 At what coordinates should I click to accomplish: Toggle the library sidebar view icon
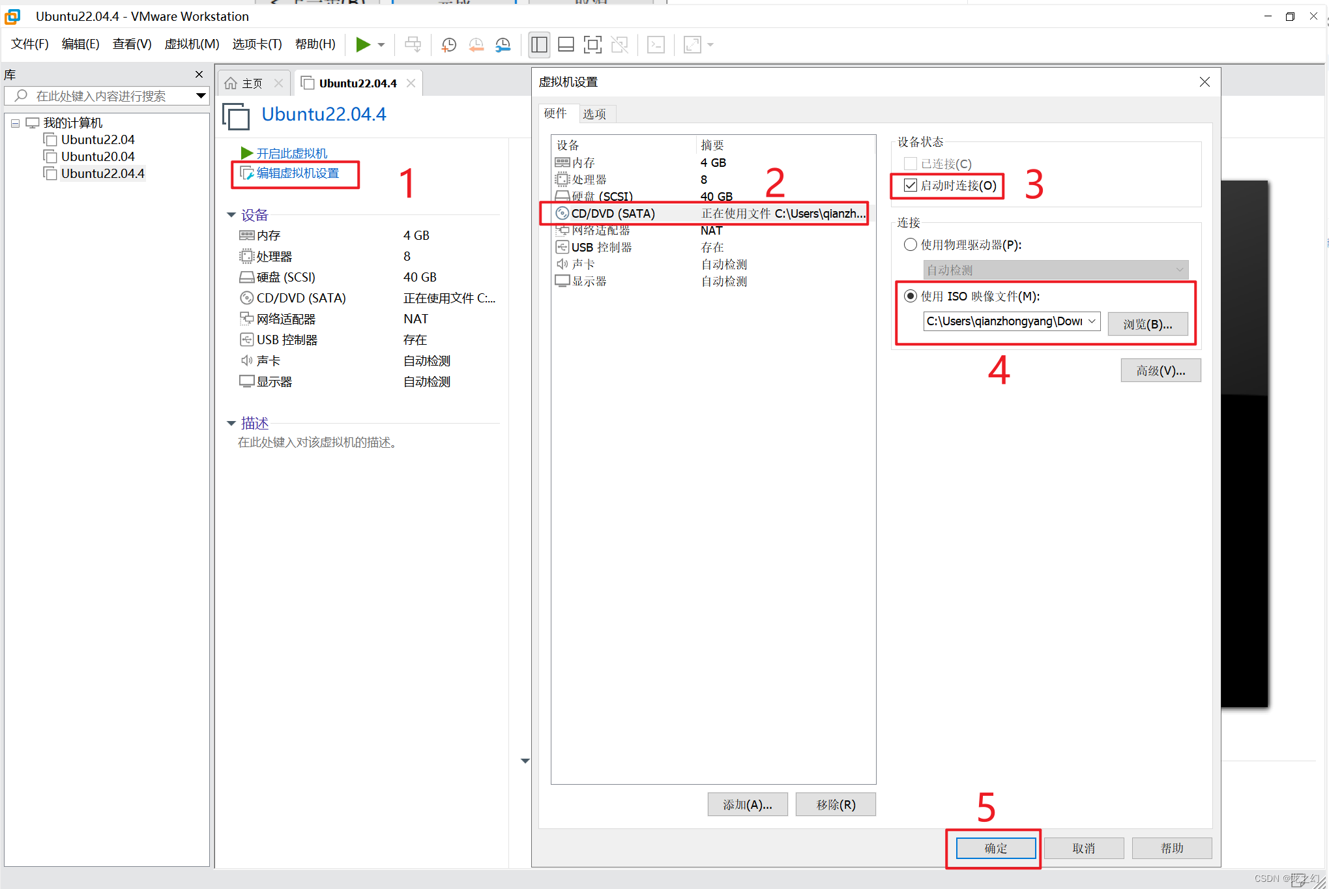point(539,44)
